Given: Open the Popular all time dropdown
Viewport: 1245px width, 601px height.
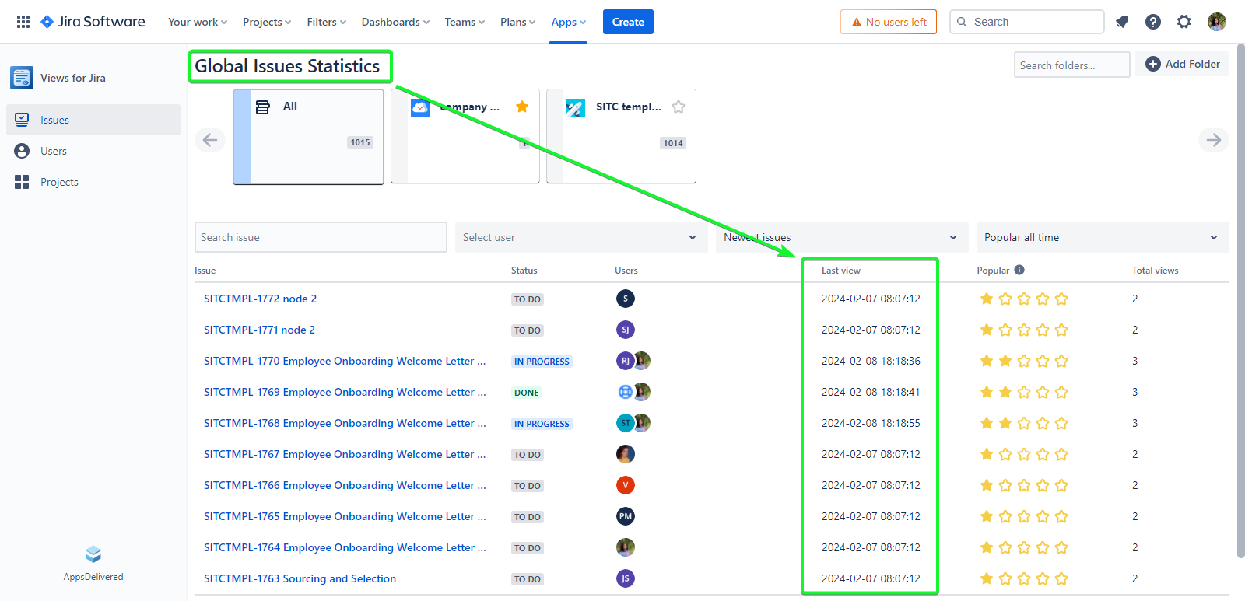Looking at the screenshot, I should 1101,237.
